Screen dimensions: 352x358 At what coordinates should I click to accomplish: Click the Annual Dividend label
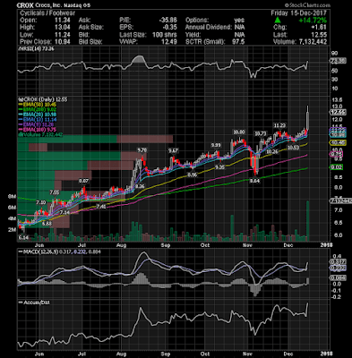click(x=209, y=28)
